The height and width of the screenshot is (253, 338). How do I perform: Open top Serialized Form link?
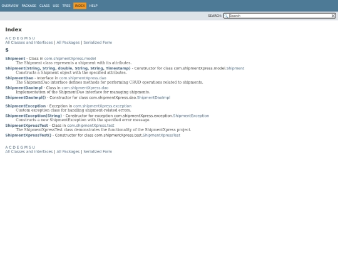click(98, 42)
